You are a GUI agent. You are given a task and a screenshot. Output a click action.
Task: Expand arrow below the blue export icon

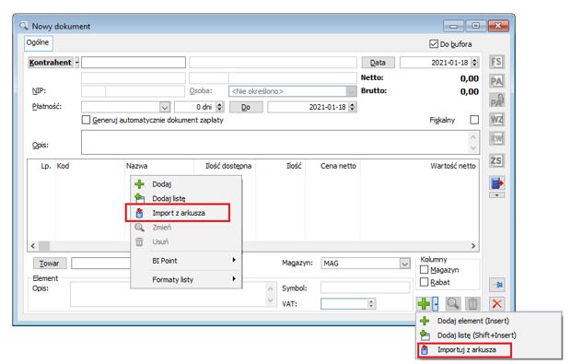click(496, 195)
